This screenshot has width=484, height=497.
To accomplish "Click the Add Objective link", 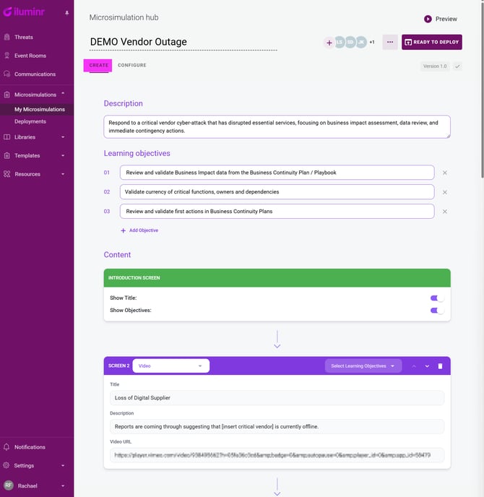I will [139, 230].
